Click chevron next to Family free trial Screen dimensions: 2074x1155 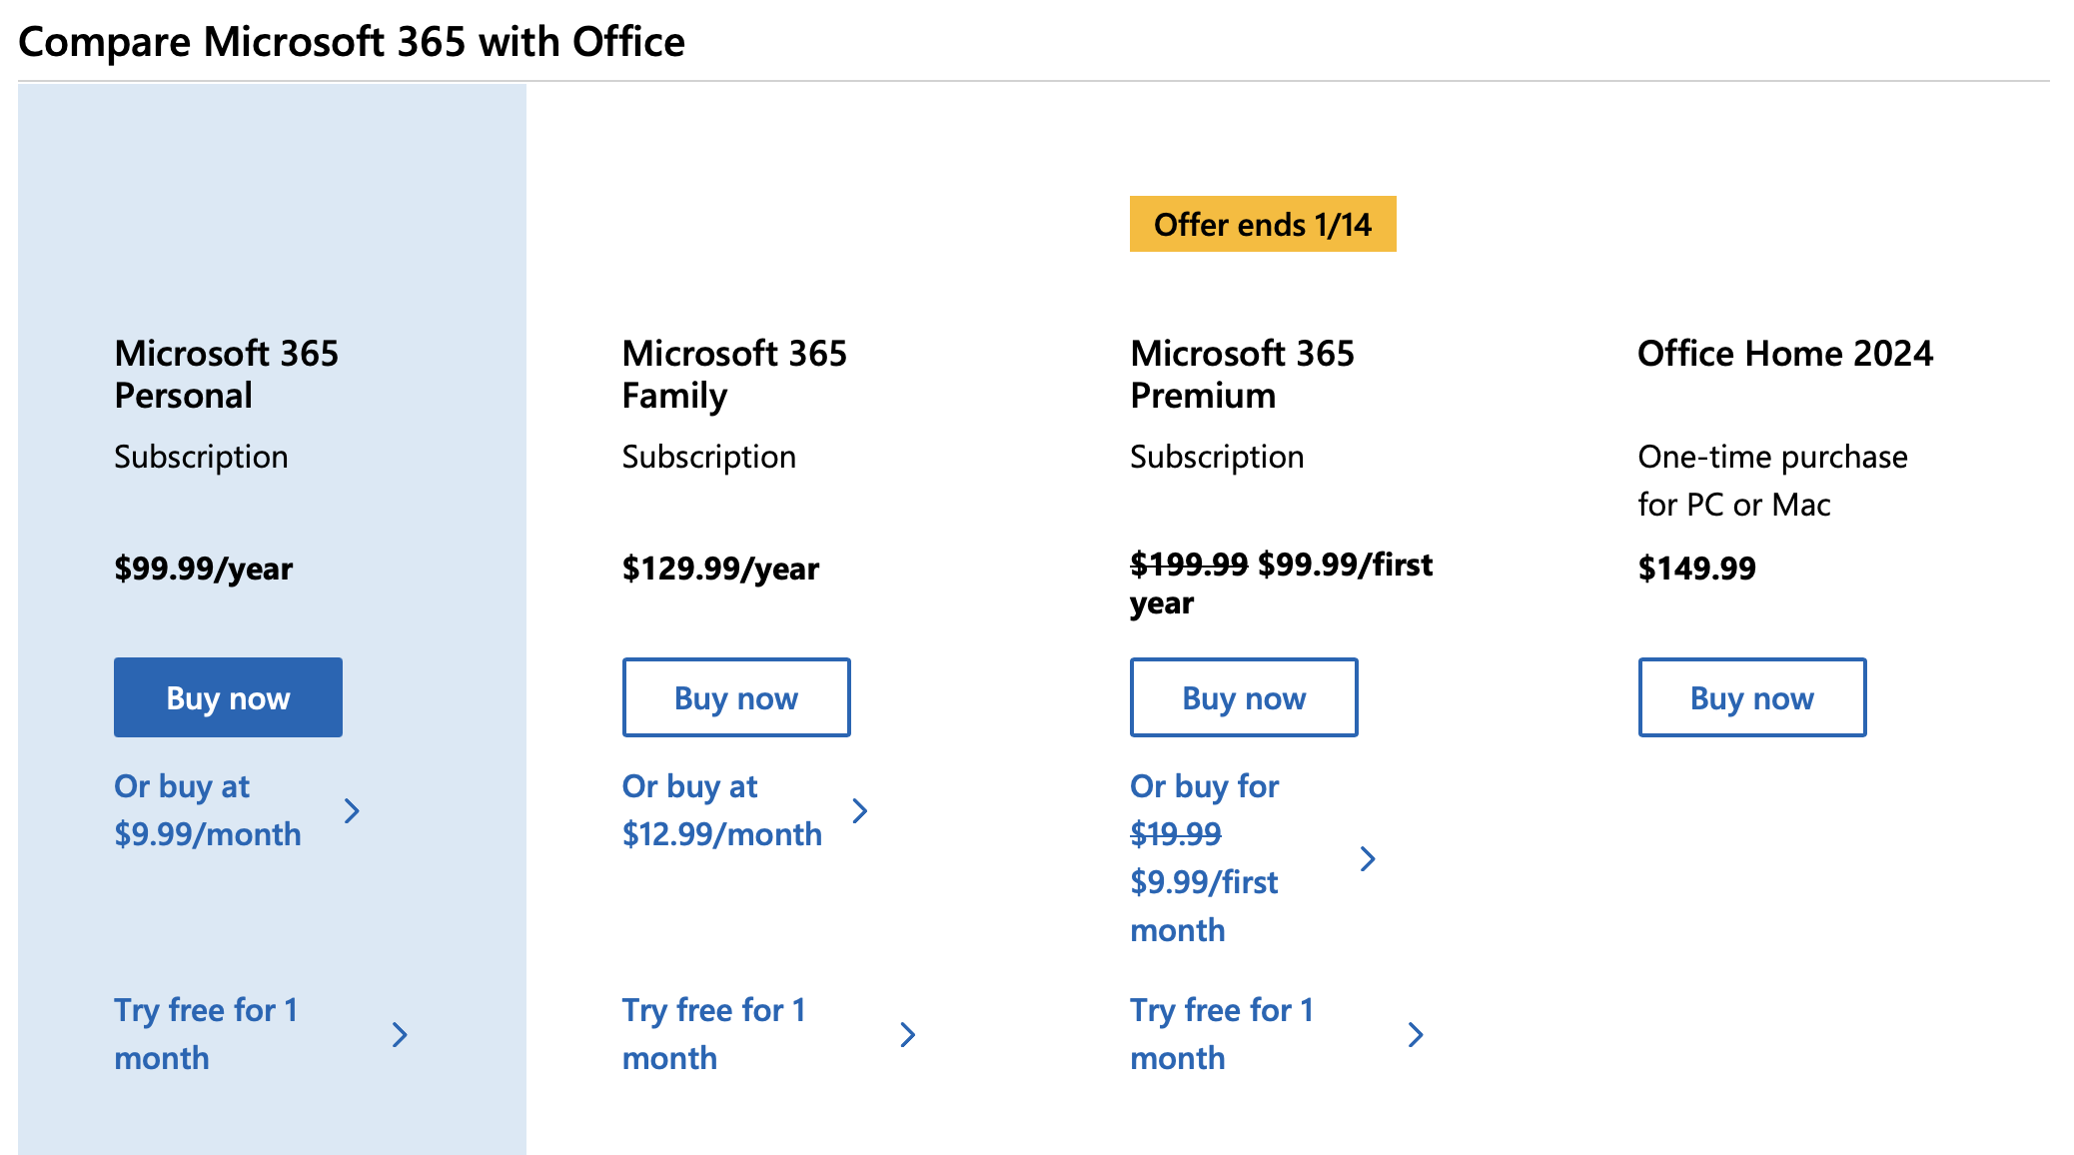point(908,1034)
